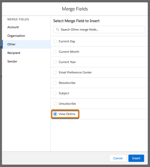
Task: Click the Insert button
Action: coord(136,158)
